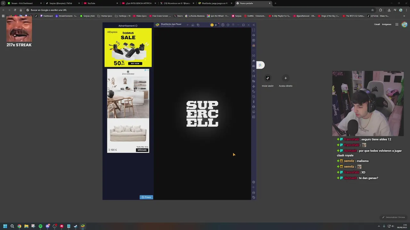Open the Baseus SALE AliExpress advertisement

[128, 48]
